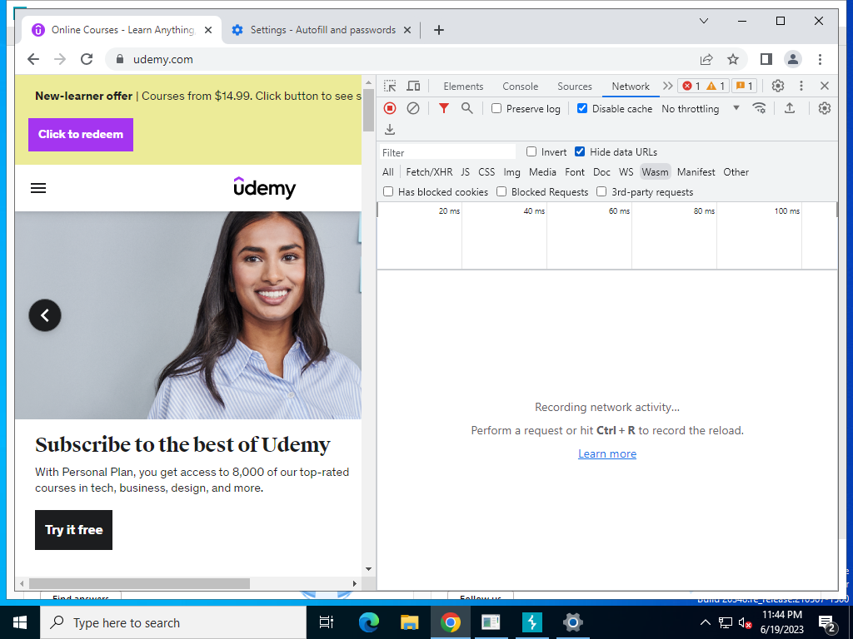Toggle the Chrome side panel icon
The height and width of the screenshot is (639, 853).
(x=766, y=59)
